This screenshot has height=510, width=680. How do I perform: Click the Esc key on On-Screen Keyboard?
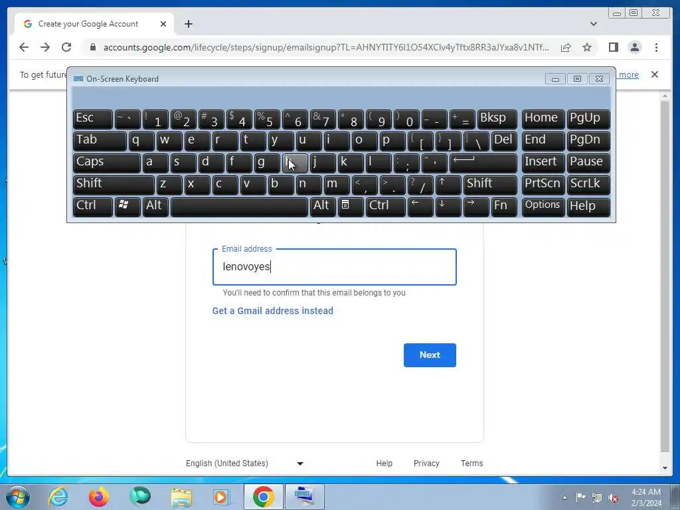pyautogui.click(x=93, y=120)
